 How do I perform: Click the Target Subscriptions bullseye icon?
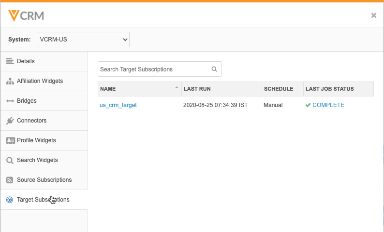pyautogui.click(x=10, y=200)
